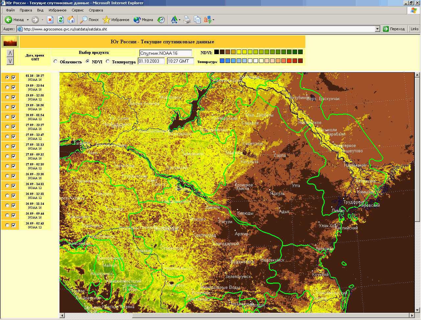Open the Вид menu

click(x=40, y=10)
